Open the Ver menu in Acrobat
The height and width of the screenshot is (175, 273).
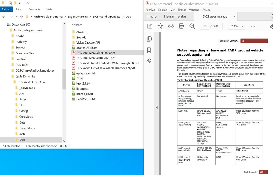point(173,10)
